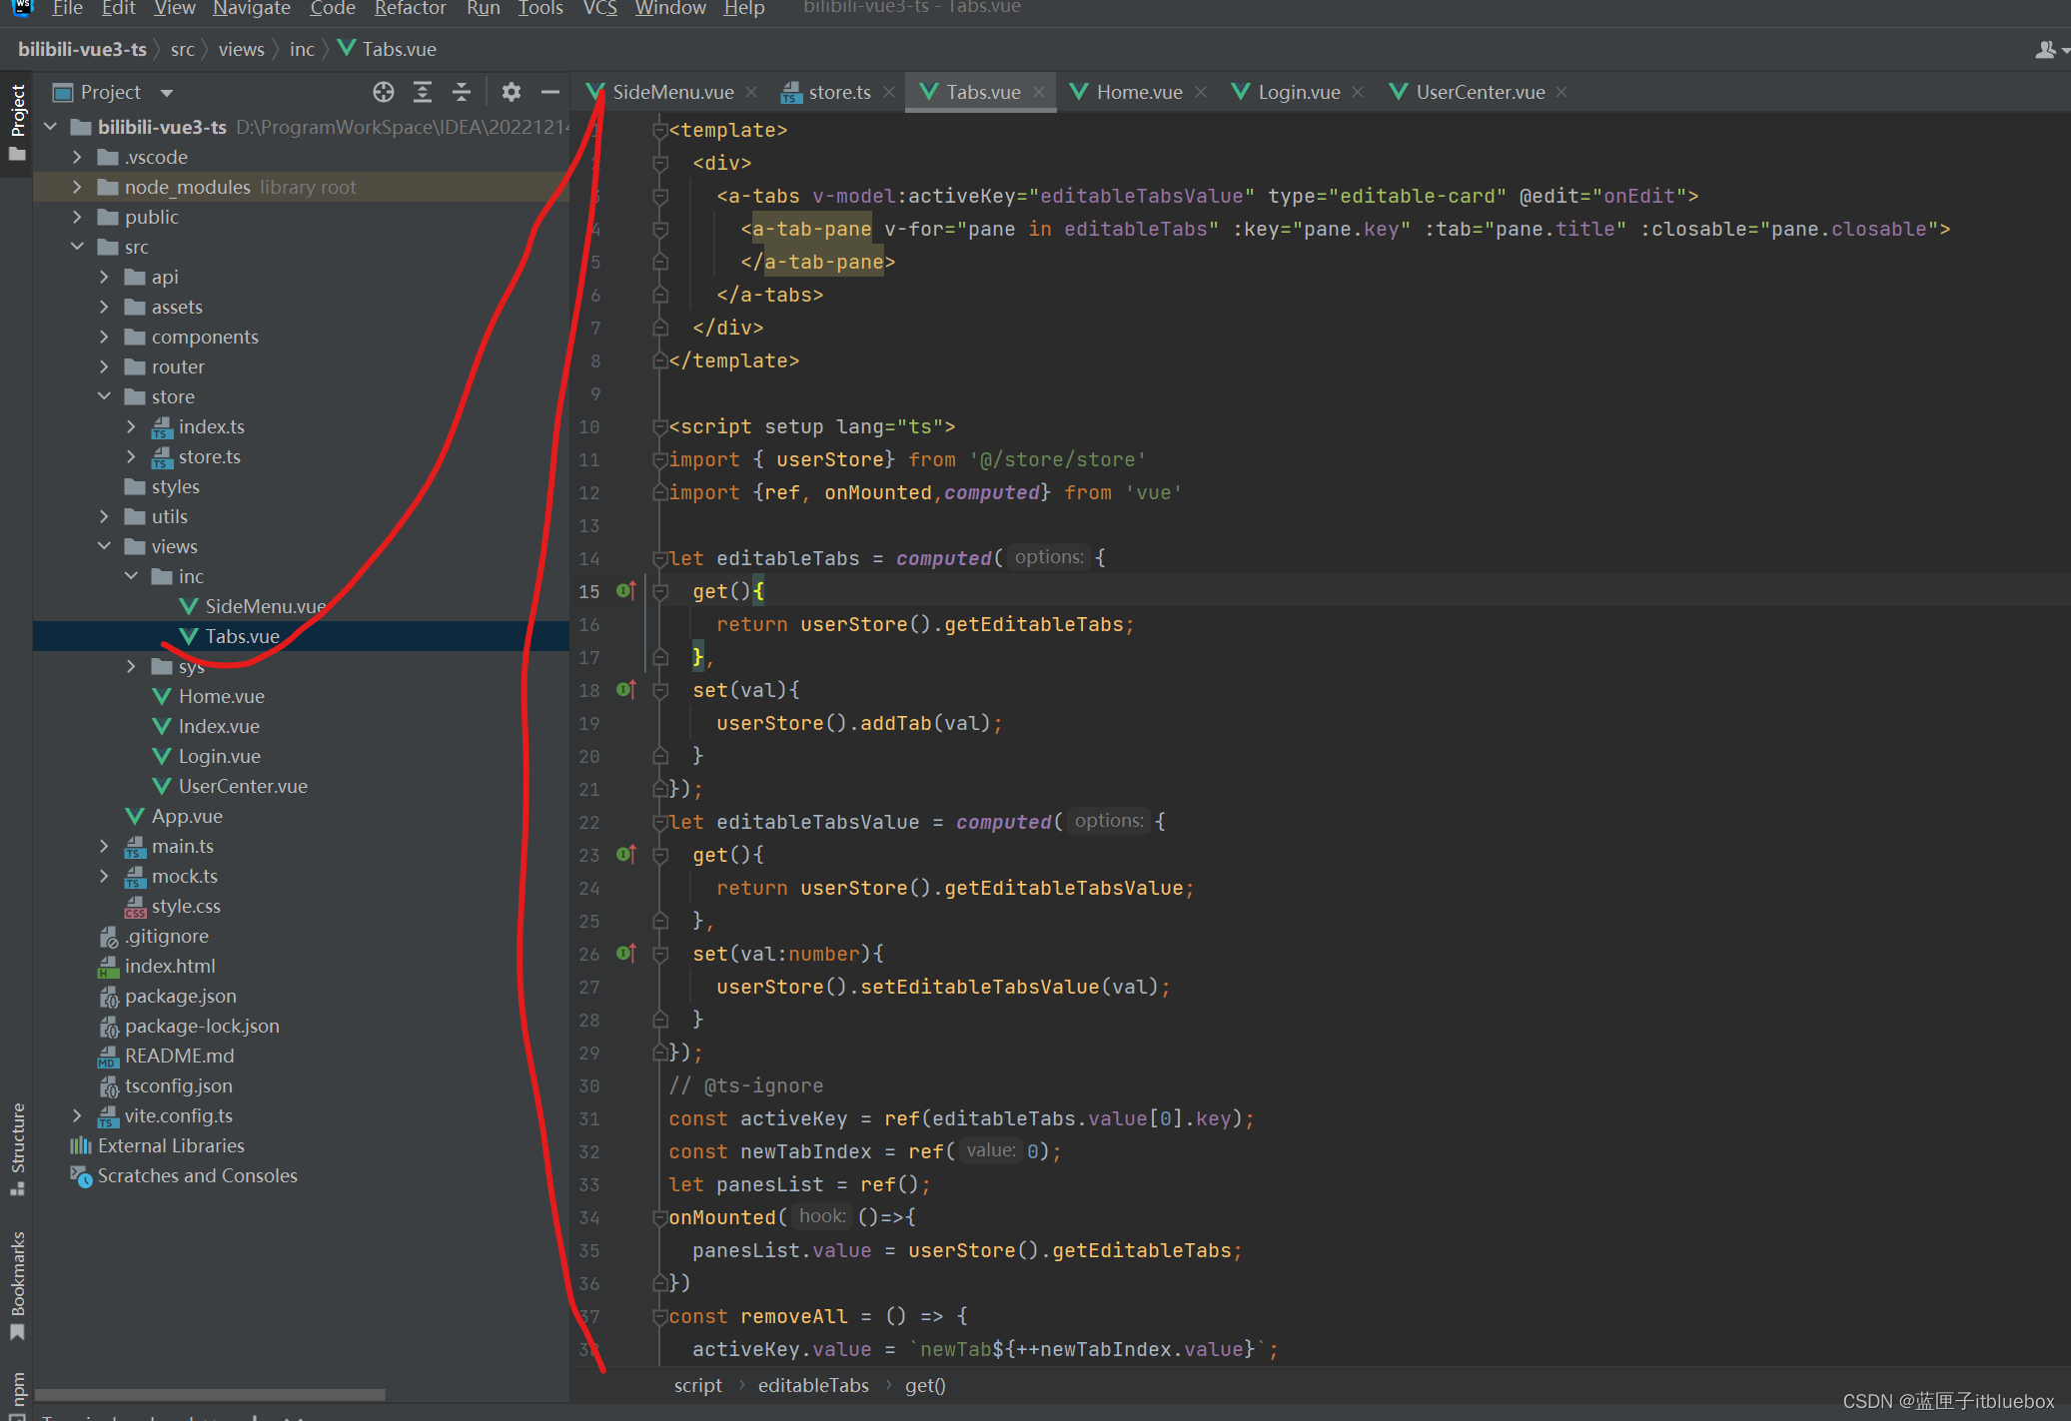Click the Project panel horizontal scrollbar

[210, 1394]
